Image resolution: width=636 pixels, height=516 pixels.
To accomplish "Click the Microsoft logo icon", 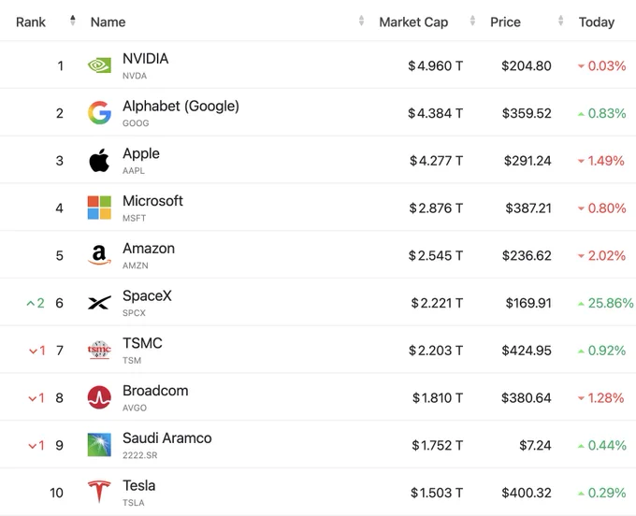I will pyautogui.click(x=99, y=208).
